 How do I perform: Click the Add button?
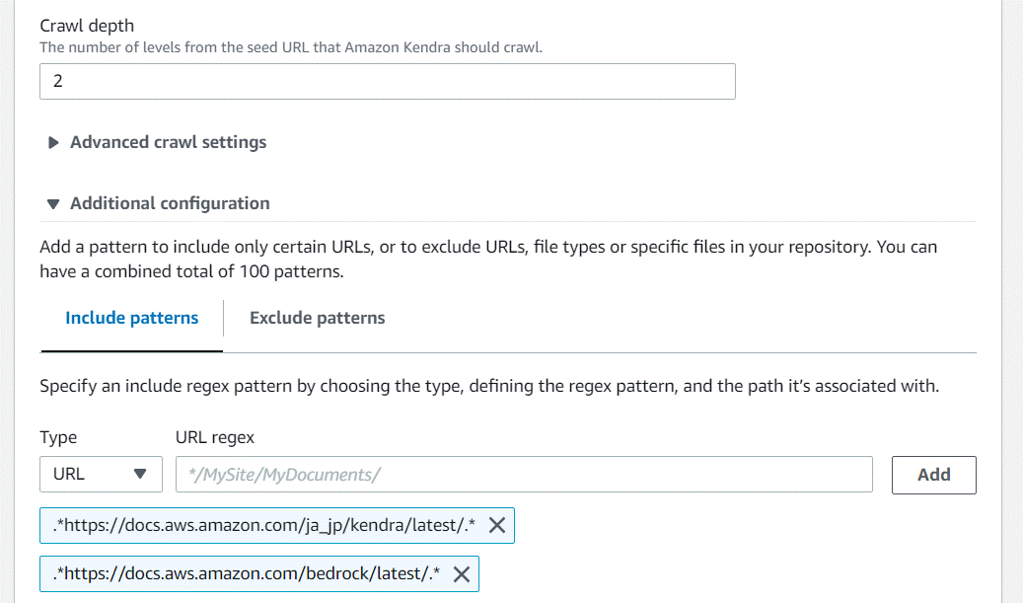click(933, 474)
